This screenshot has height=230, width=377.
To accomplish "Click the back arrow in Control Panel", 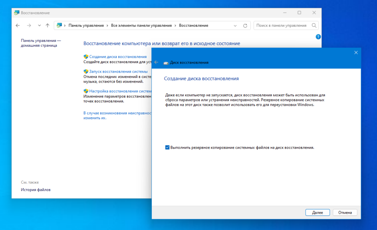I will tap(18, 26).
